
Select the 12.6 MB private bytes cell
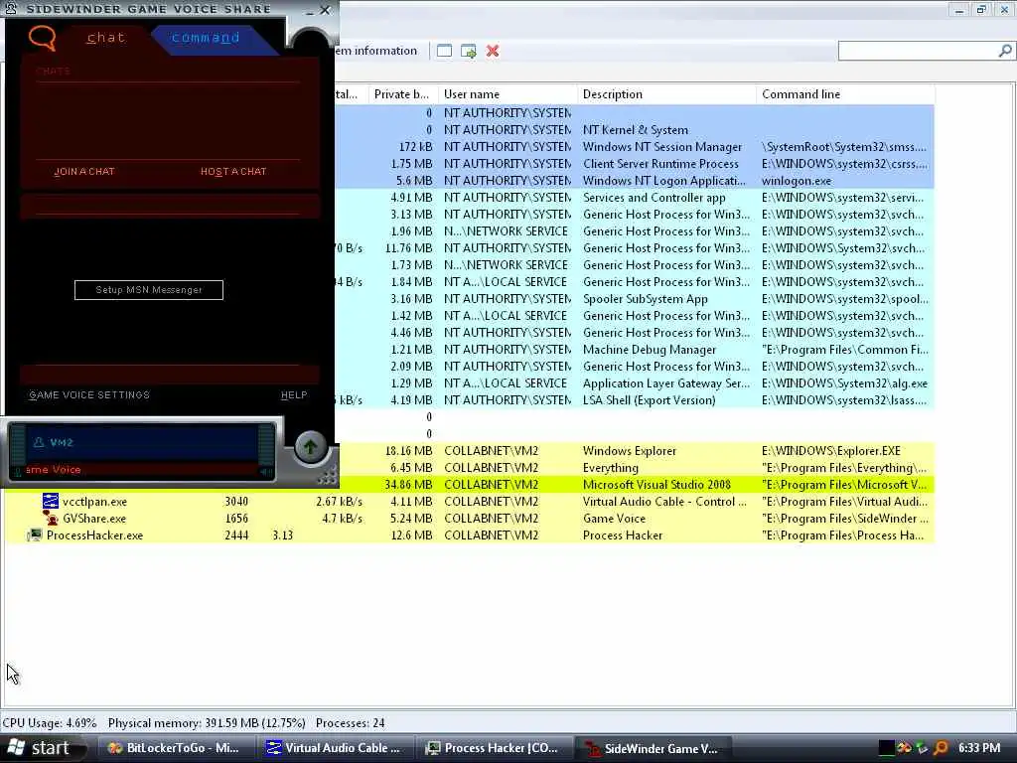point(412,535)
